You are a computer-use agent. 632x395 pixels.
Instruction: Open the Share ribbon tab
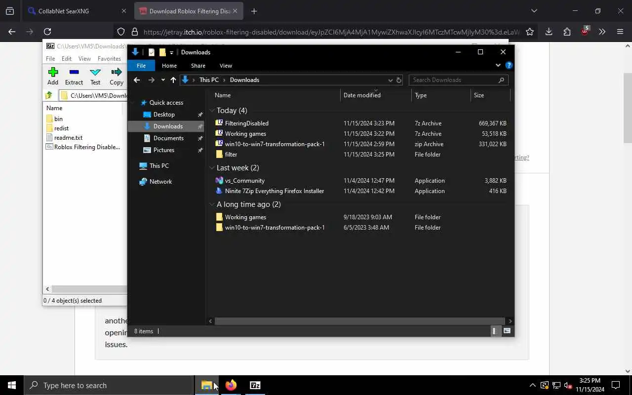[x=198, y=66]
